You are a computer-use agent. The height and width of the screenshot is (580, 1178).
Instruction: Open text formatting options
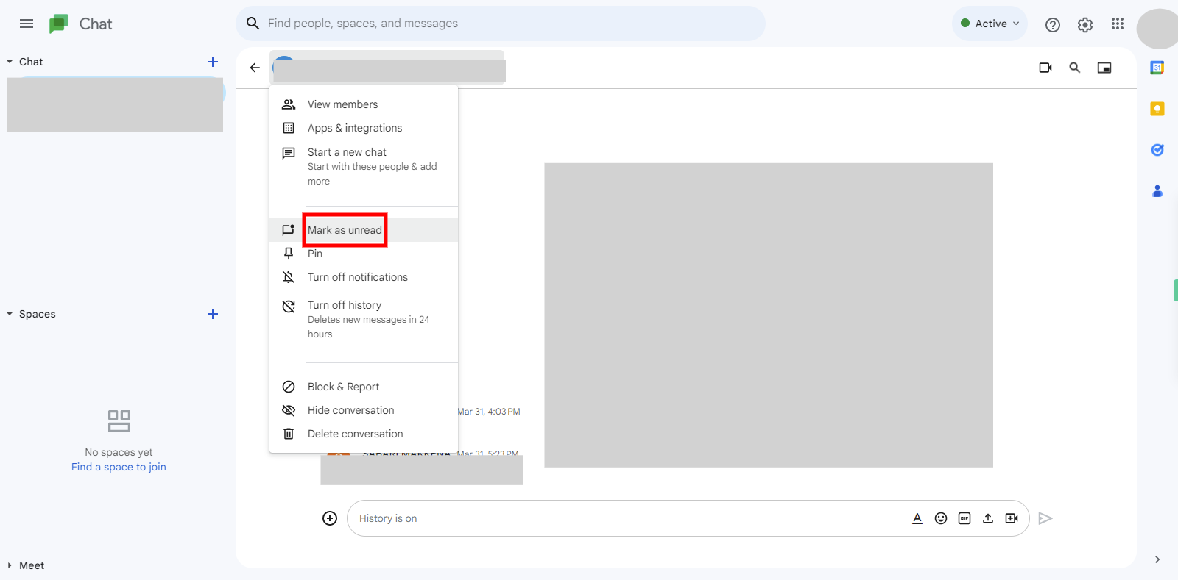click(x=917, y=518)
